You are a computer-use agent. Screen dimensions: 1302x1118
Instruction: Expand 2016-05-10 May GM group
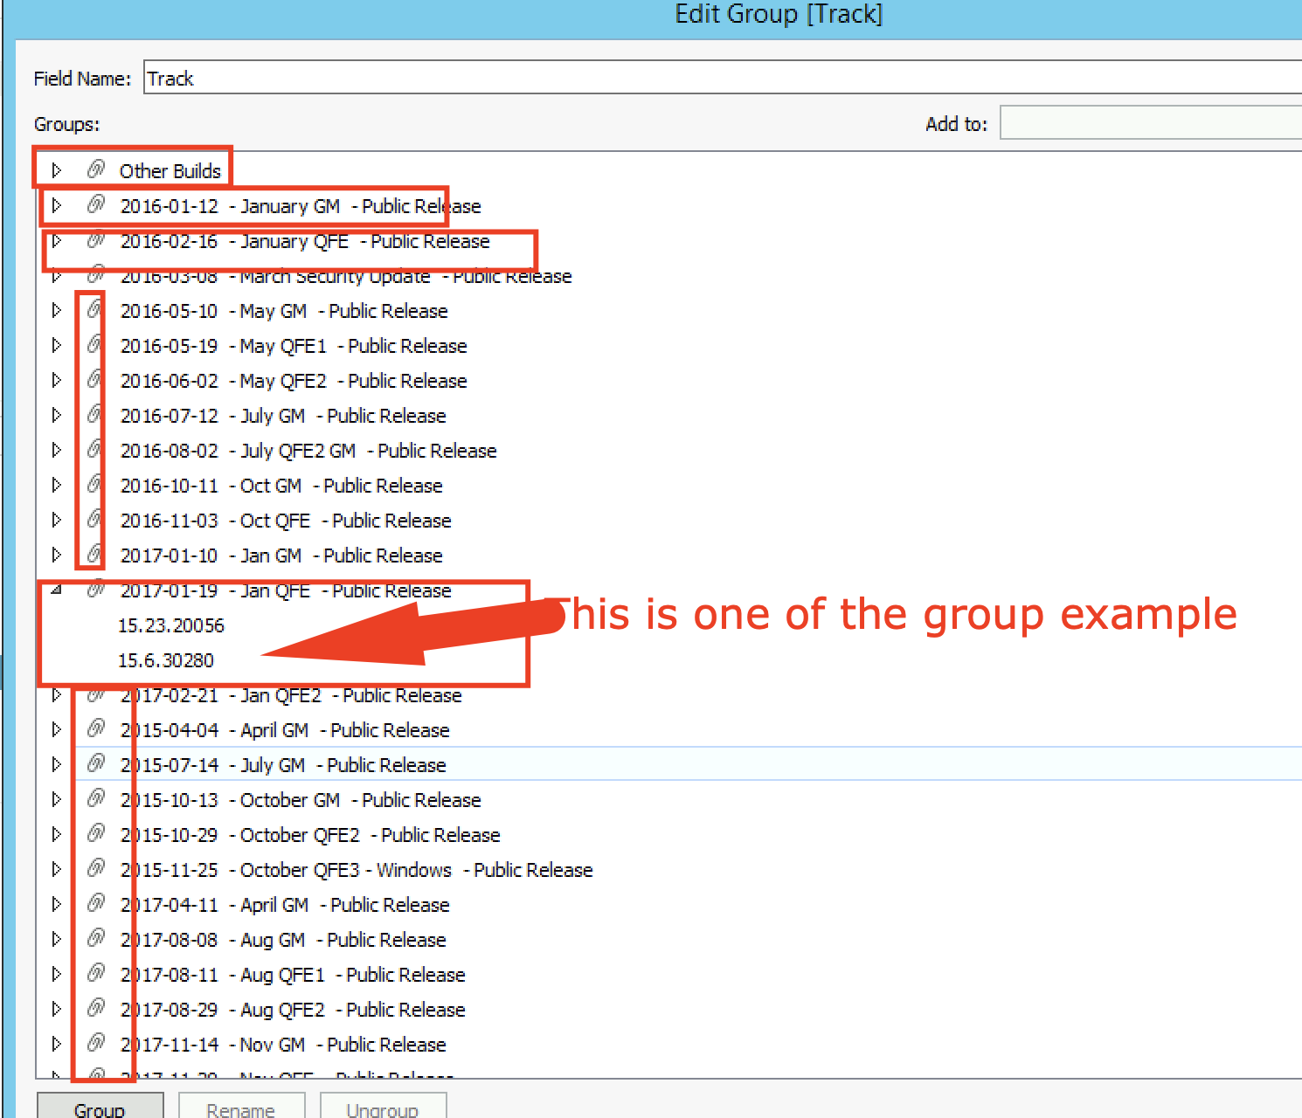[57, 310]
